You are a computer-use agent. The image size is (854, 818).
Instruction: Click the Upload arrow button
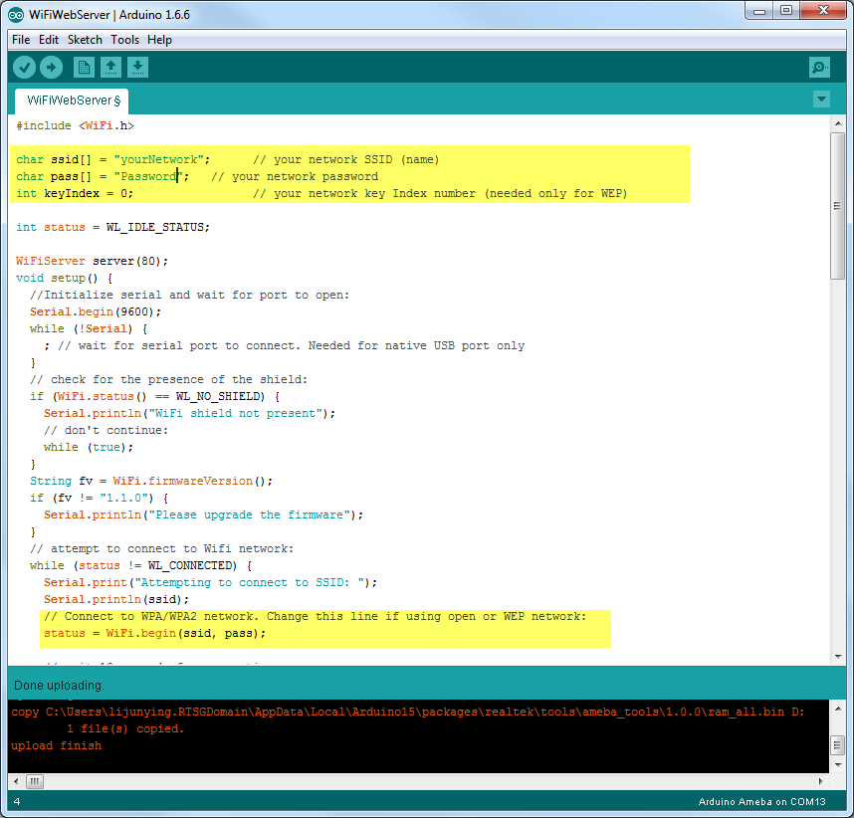tap(51, 68)
